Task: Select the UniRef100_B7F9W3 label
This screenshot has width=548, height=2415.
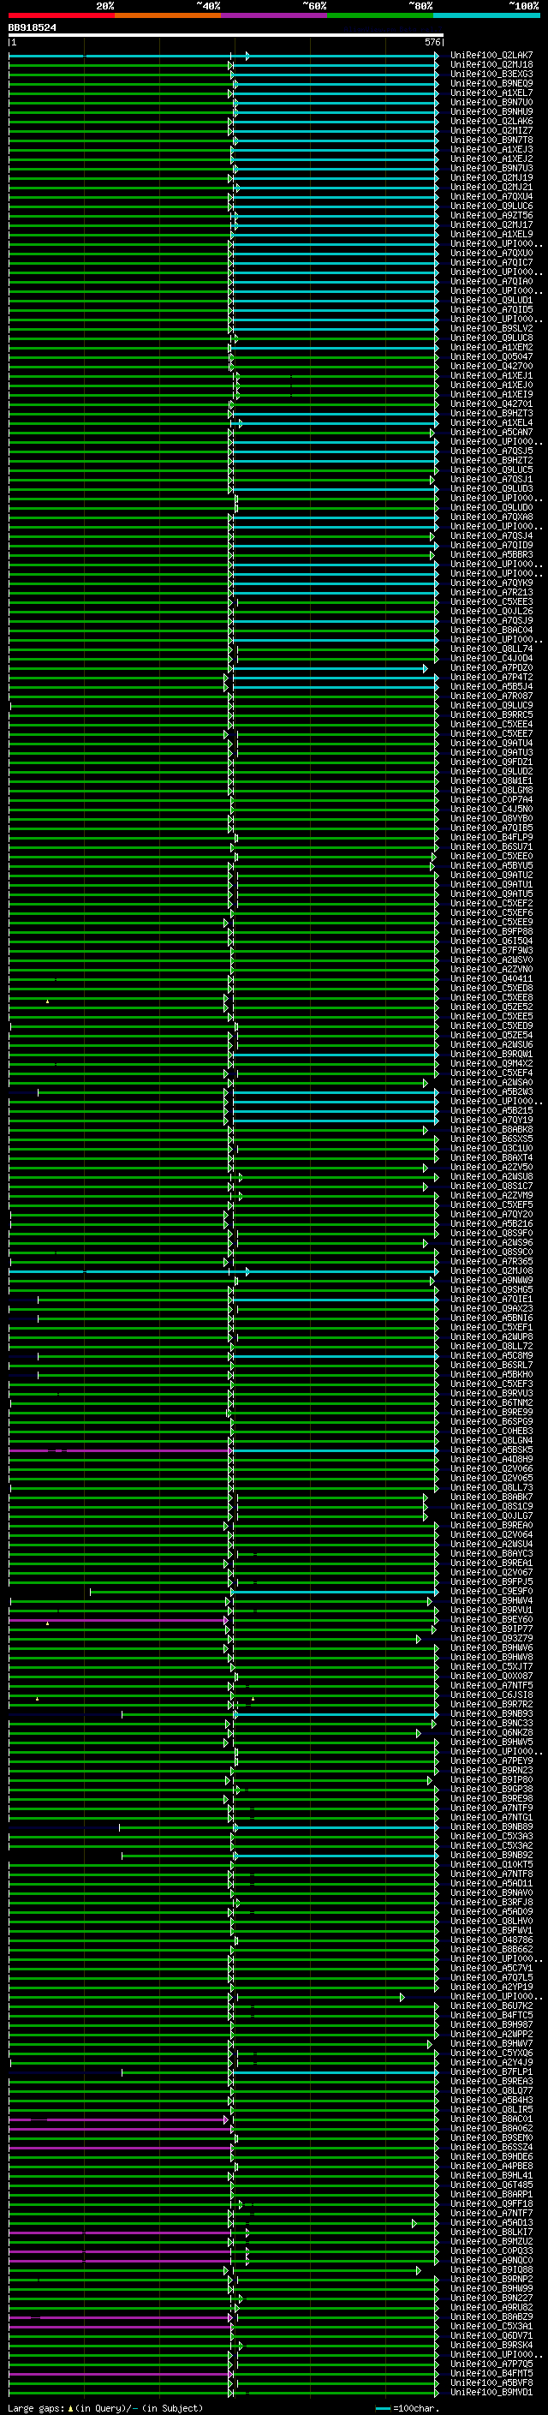Action: click(491, 951)
